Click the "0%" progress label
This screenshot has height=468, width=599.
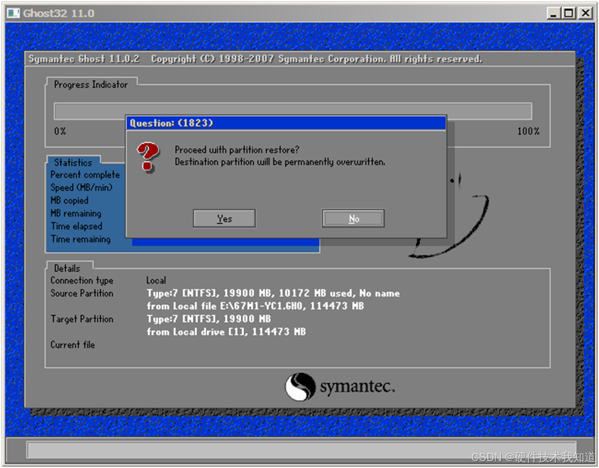click(60, 131)
